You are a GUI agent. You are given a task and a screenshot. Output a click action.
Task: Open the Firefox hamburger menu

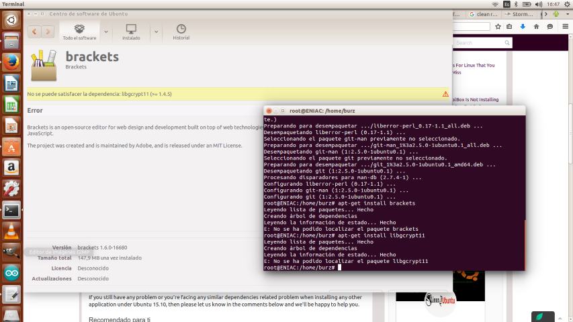pos(566,27)
